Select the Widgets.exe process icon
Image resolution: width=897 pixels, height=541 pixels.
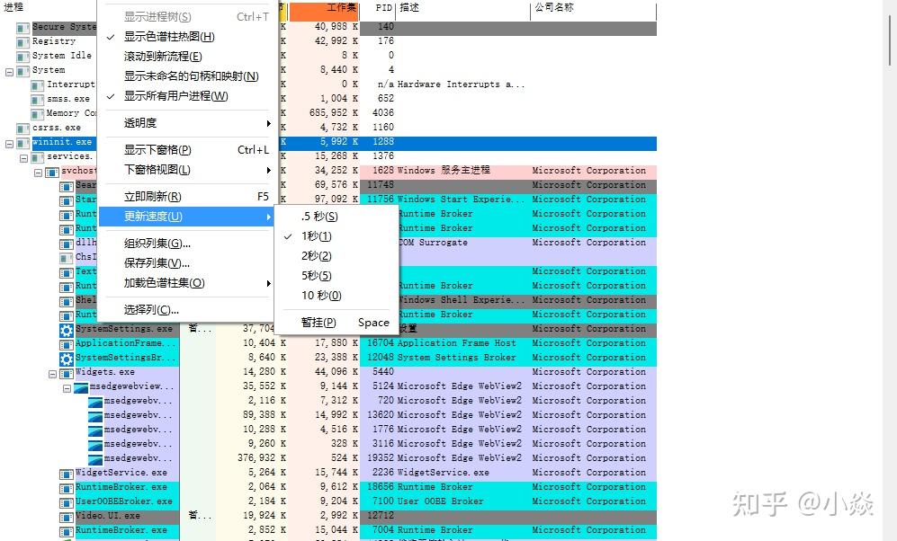click(x=65, y=371)
